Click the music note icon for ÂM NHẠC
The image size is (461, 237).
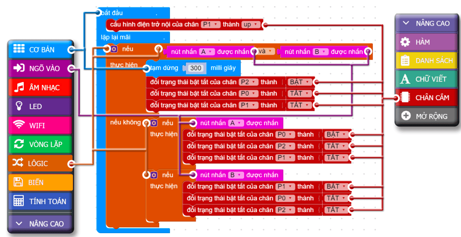pyautogui.click(x=19, y=87)
